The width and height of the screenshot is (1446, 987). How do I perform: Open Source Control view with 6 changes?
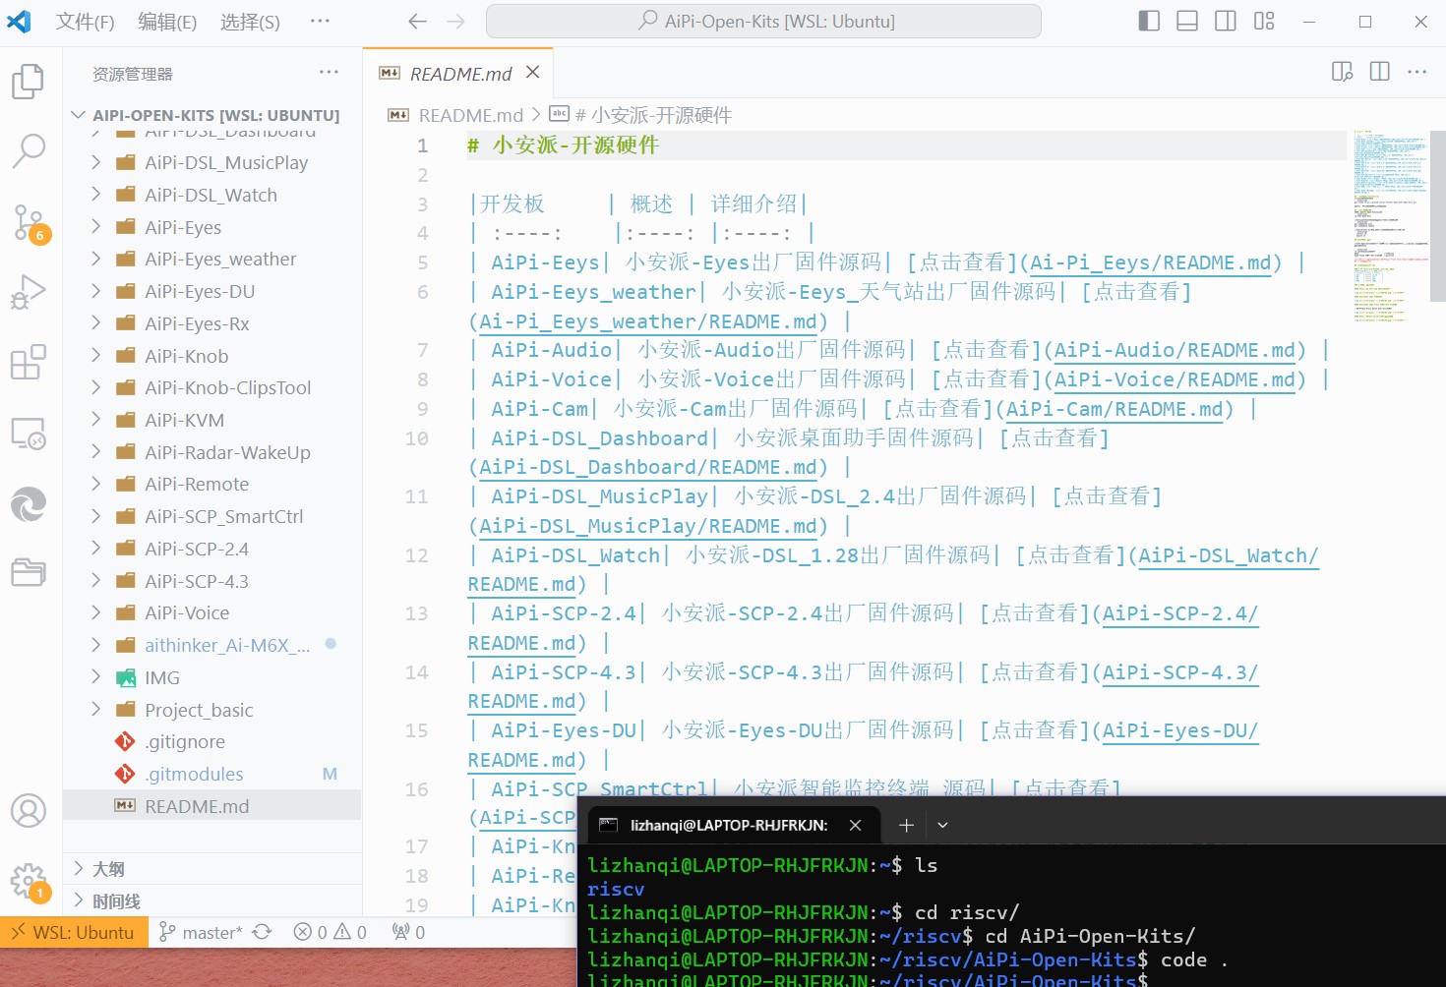30,223
